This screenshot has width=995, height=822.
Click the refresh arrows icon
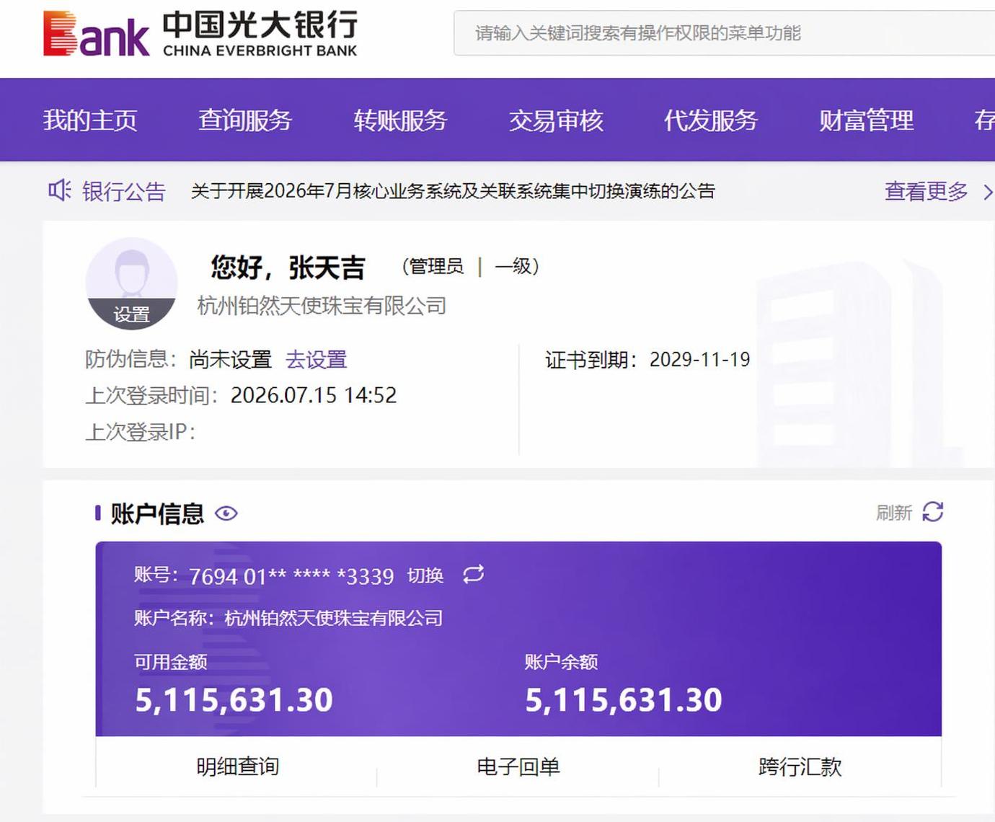(932, 512)
